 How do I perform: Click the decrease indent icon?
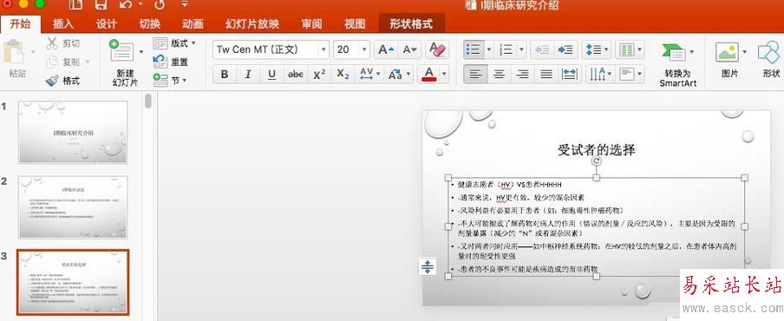pos(542,49)
